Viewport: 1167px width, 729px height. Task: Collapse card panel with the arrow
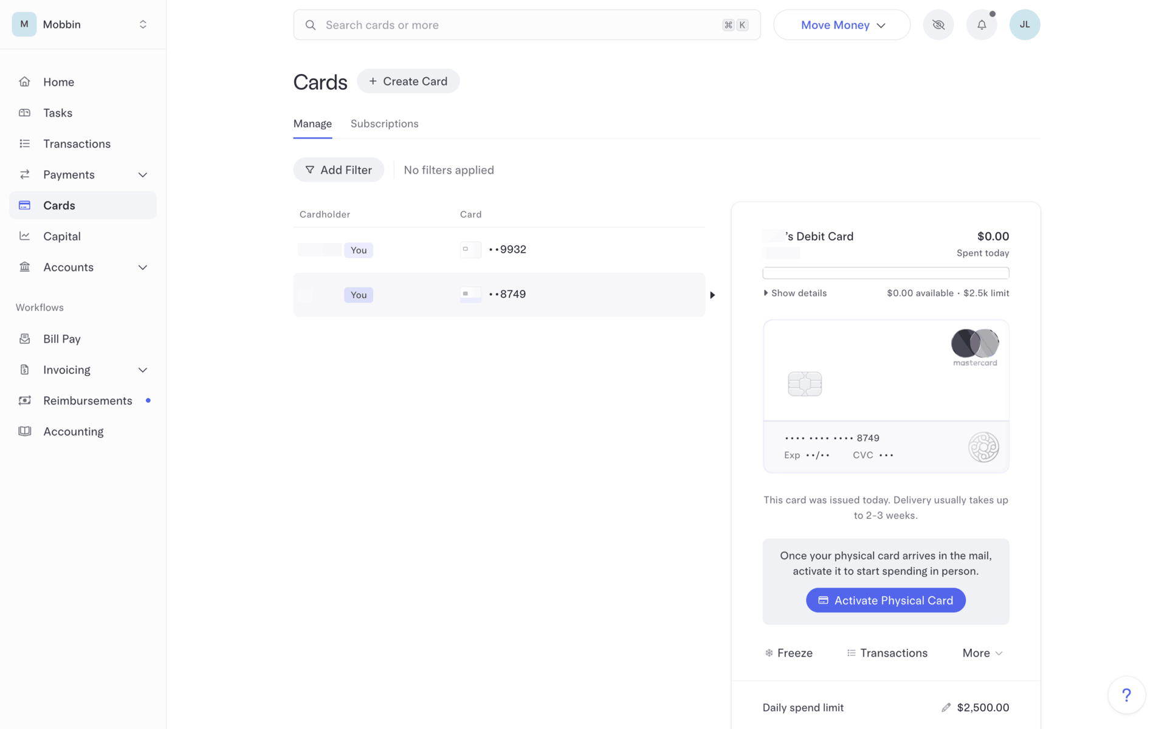(x=712, y=295)
